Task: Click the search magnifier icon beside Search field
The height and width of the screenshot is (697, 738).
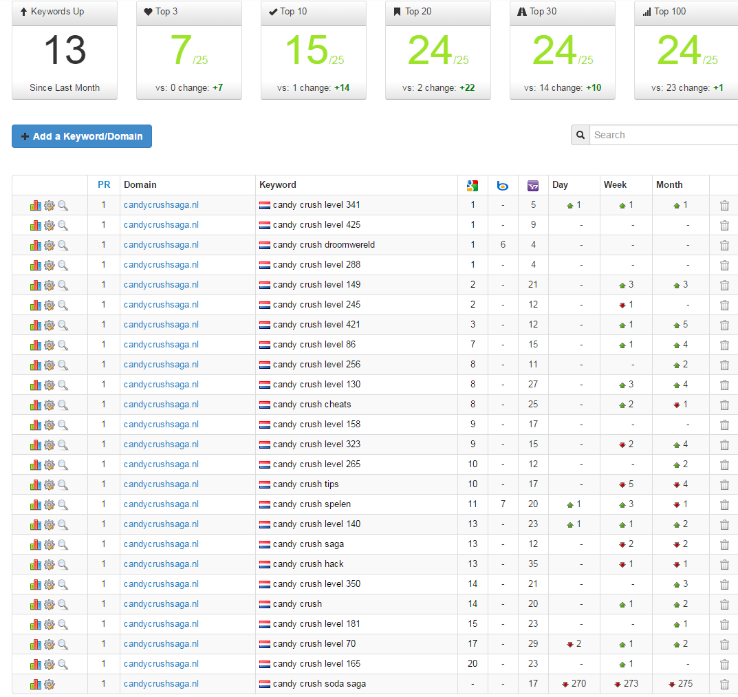Action: (x=580, y=135)
